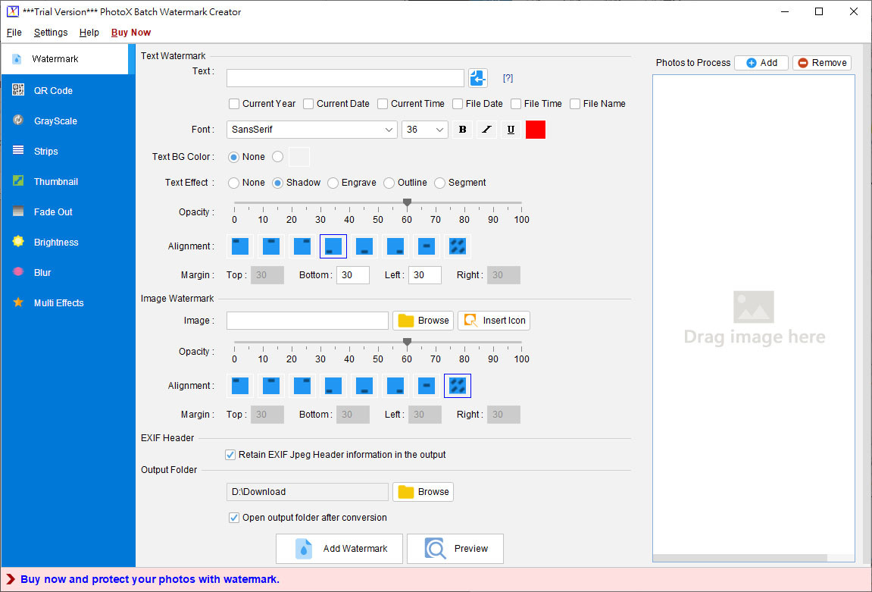Open the Thumbnail panel
Viewport: 872px width, 592px height.
(x=68, y=181)
